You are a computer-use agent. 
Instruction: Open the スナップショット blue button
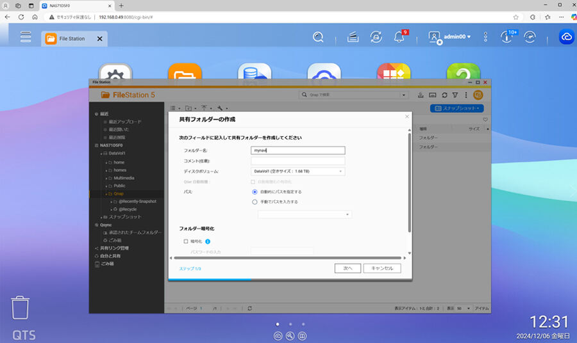456,108
